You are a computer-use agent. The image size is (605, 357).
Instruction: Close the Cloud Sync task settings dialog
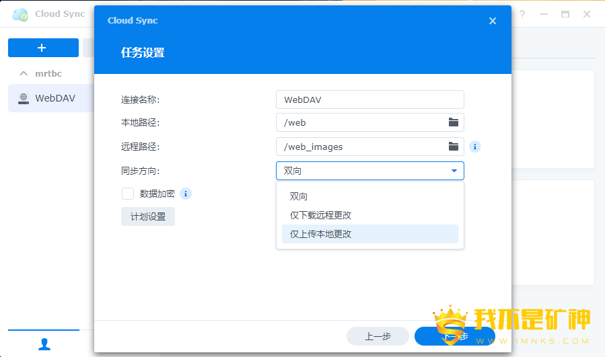pos(493,21)
